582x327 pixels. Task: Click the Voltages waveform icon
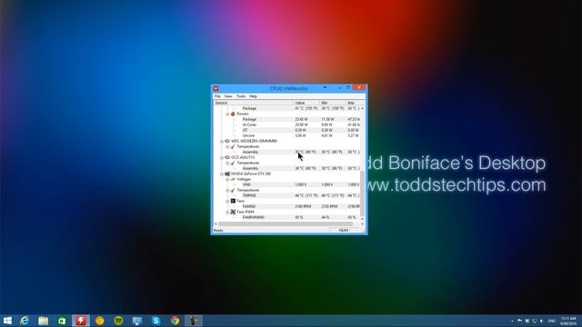[233, 179]
